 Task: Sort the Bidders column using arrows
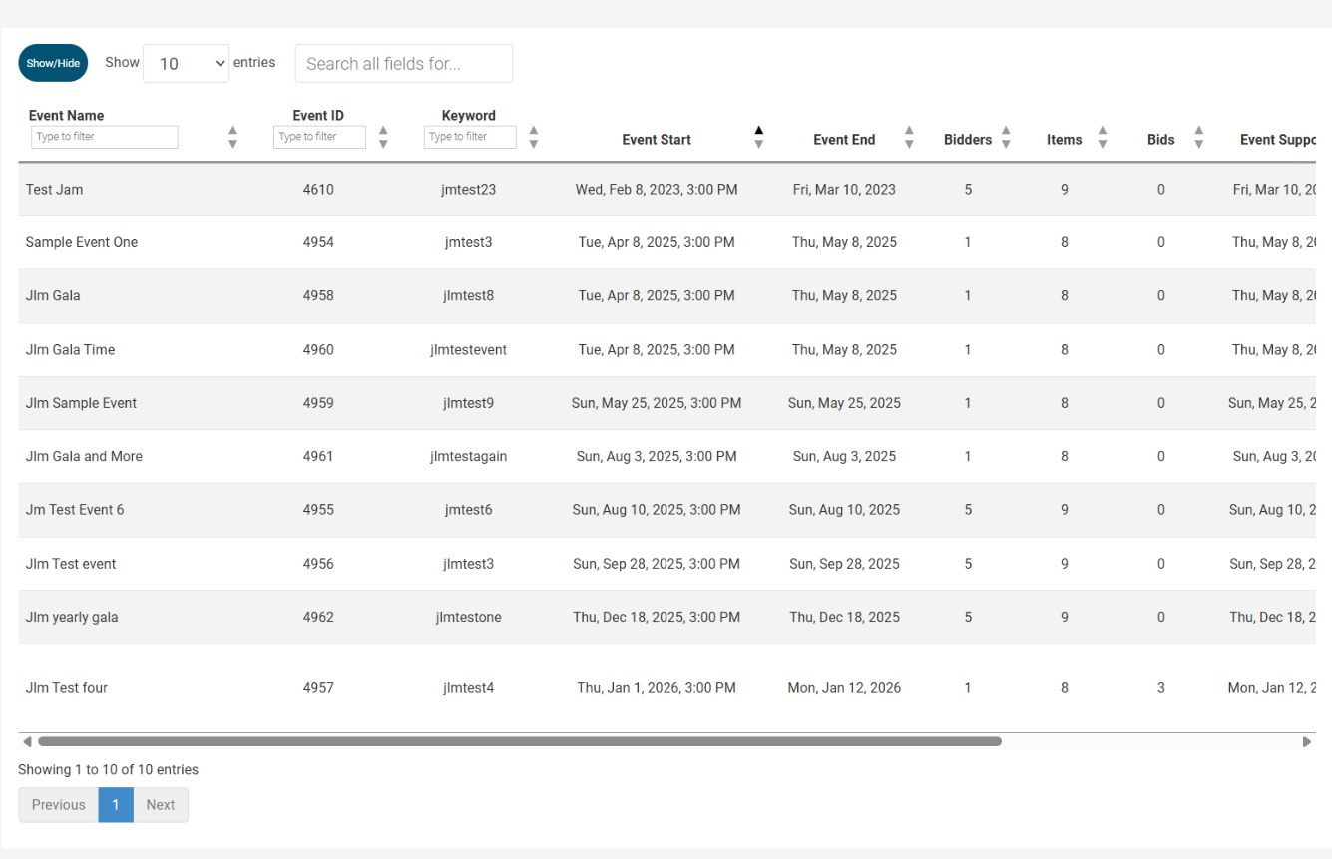(1006, 137)
